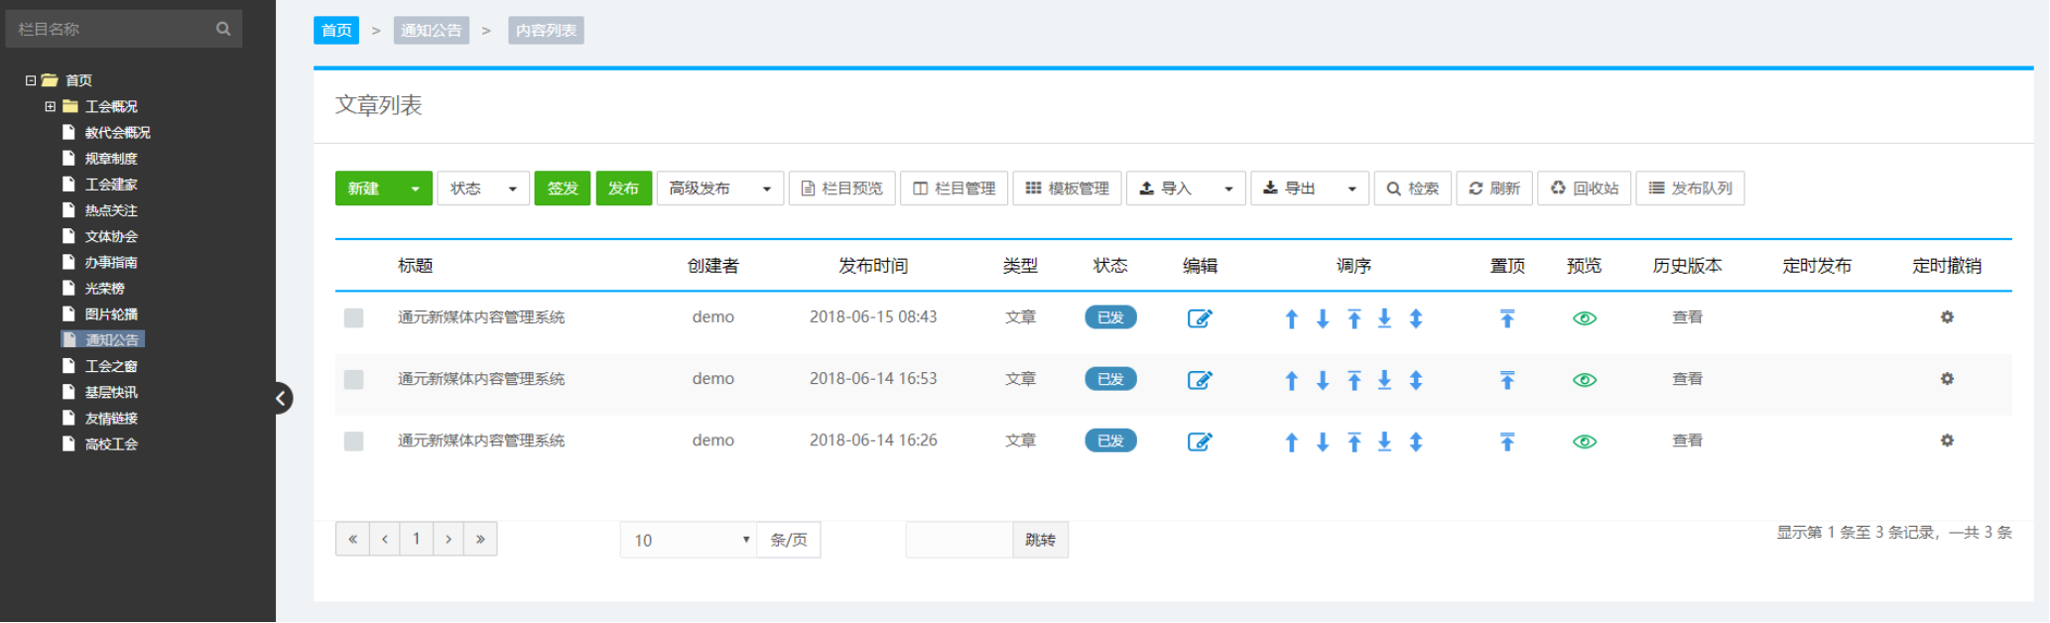Open the 新建 dropdown arrow
This screenshot has width=2050, height=623.
[415, 188]
